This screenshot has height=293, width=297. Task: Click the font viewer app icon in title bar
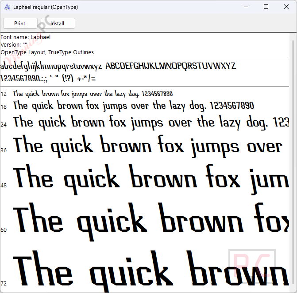(x=7, y=7)
